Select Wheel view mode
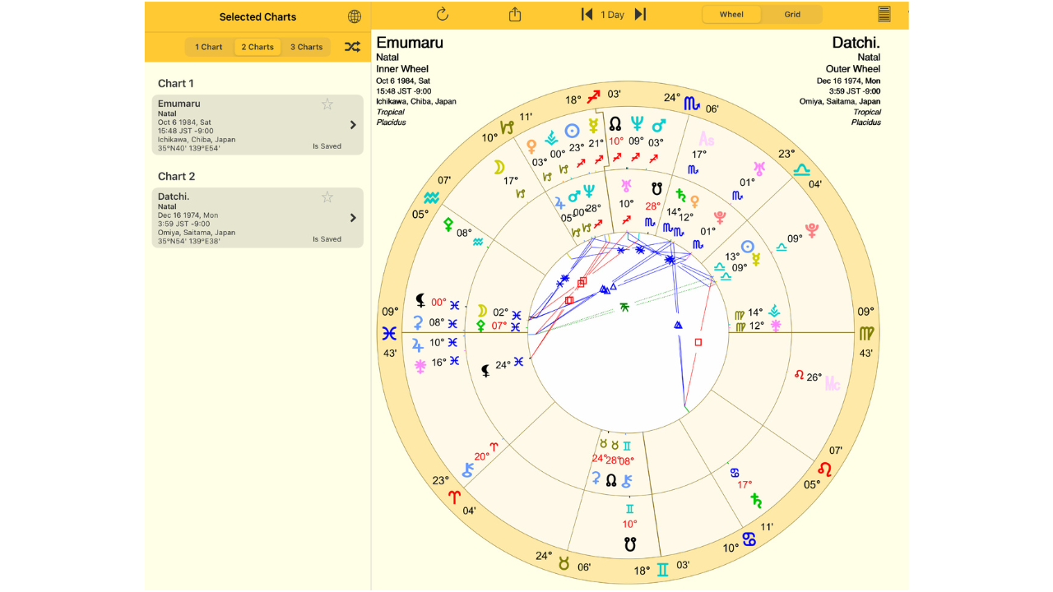The height and width of the screenshot is (592, 1053). pos(731,14)
